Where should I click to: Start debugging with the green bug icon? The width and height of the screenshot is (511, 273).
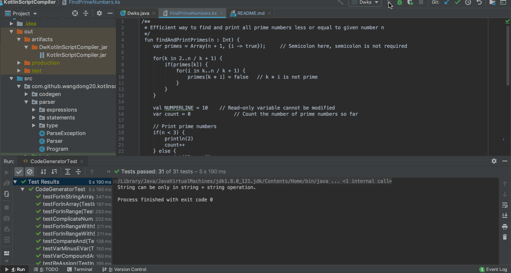400,2
